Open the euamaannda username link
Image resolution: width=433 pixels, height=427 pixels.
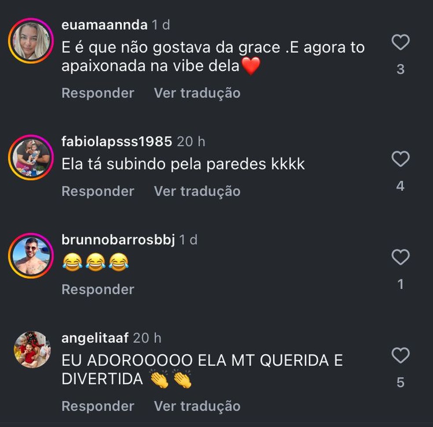point(104,25)
